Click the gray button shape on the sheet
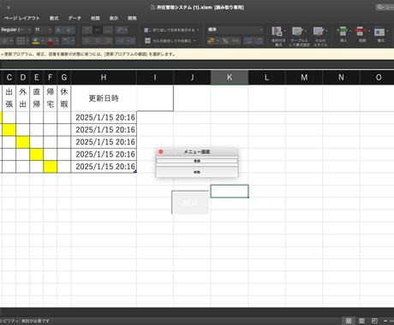Screen dimensions: 394x325 click(190, 203)
